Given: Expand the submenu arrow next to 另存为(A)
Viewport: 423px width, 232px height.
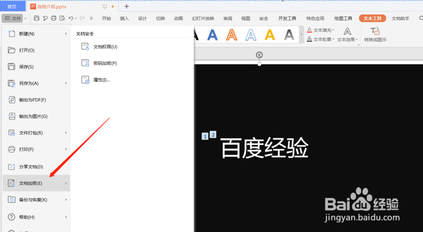Looking at the screenshot, I should click(x=66, y=83).
